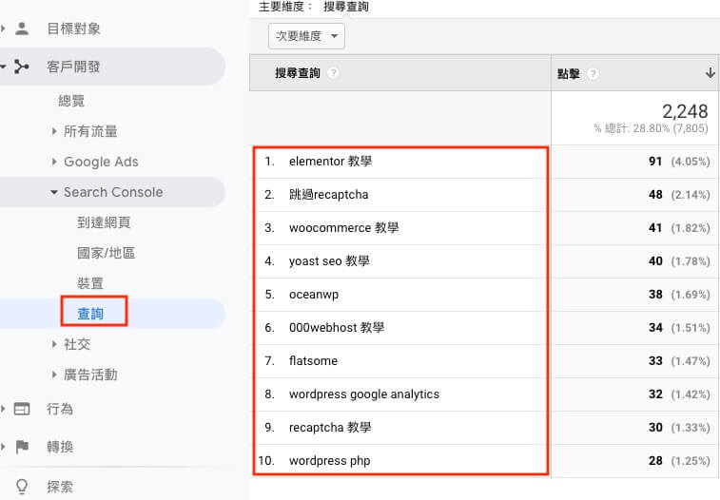Click the total clicks value 2,248
720x500 pixels.
tap(685, 111)
